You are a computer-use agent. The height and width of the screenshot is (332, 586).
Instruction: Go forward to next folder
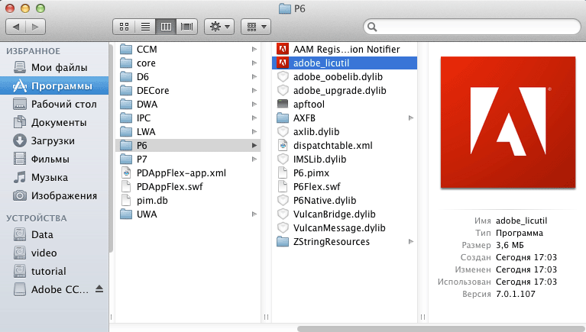(x=35, y=27)
